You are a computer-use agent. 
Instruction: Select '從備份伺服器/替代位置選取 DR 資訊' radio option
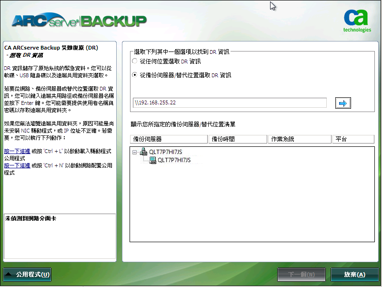click(134, 75)
